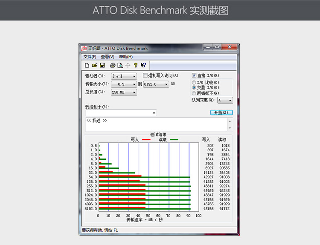The height and width of the screenshot is (245, 320).
Task: Open the 查看(V) menu
Action: (x=108, y=57)
